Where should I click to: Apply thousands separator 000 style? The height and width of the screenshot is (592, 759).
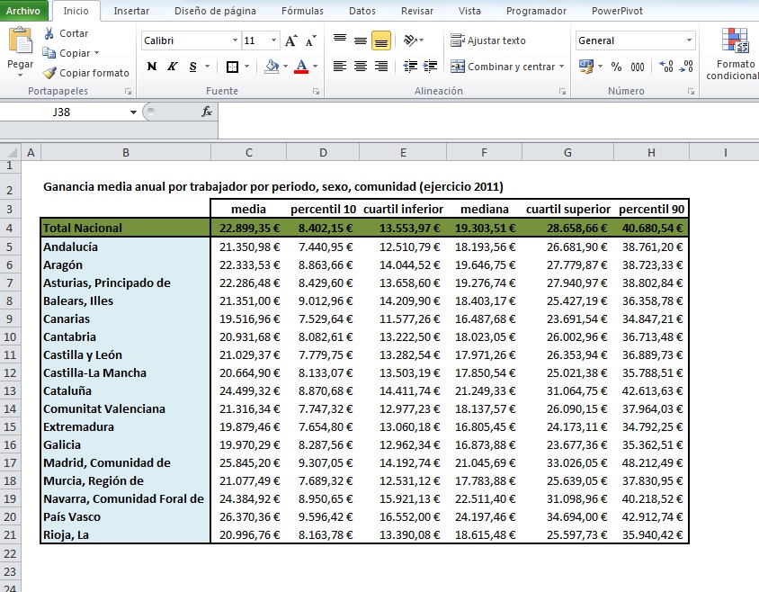click(x=638, y=67)
